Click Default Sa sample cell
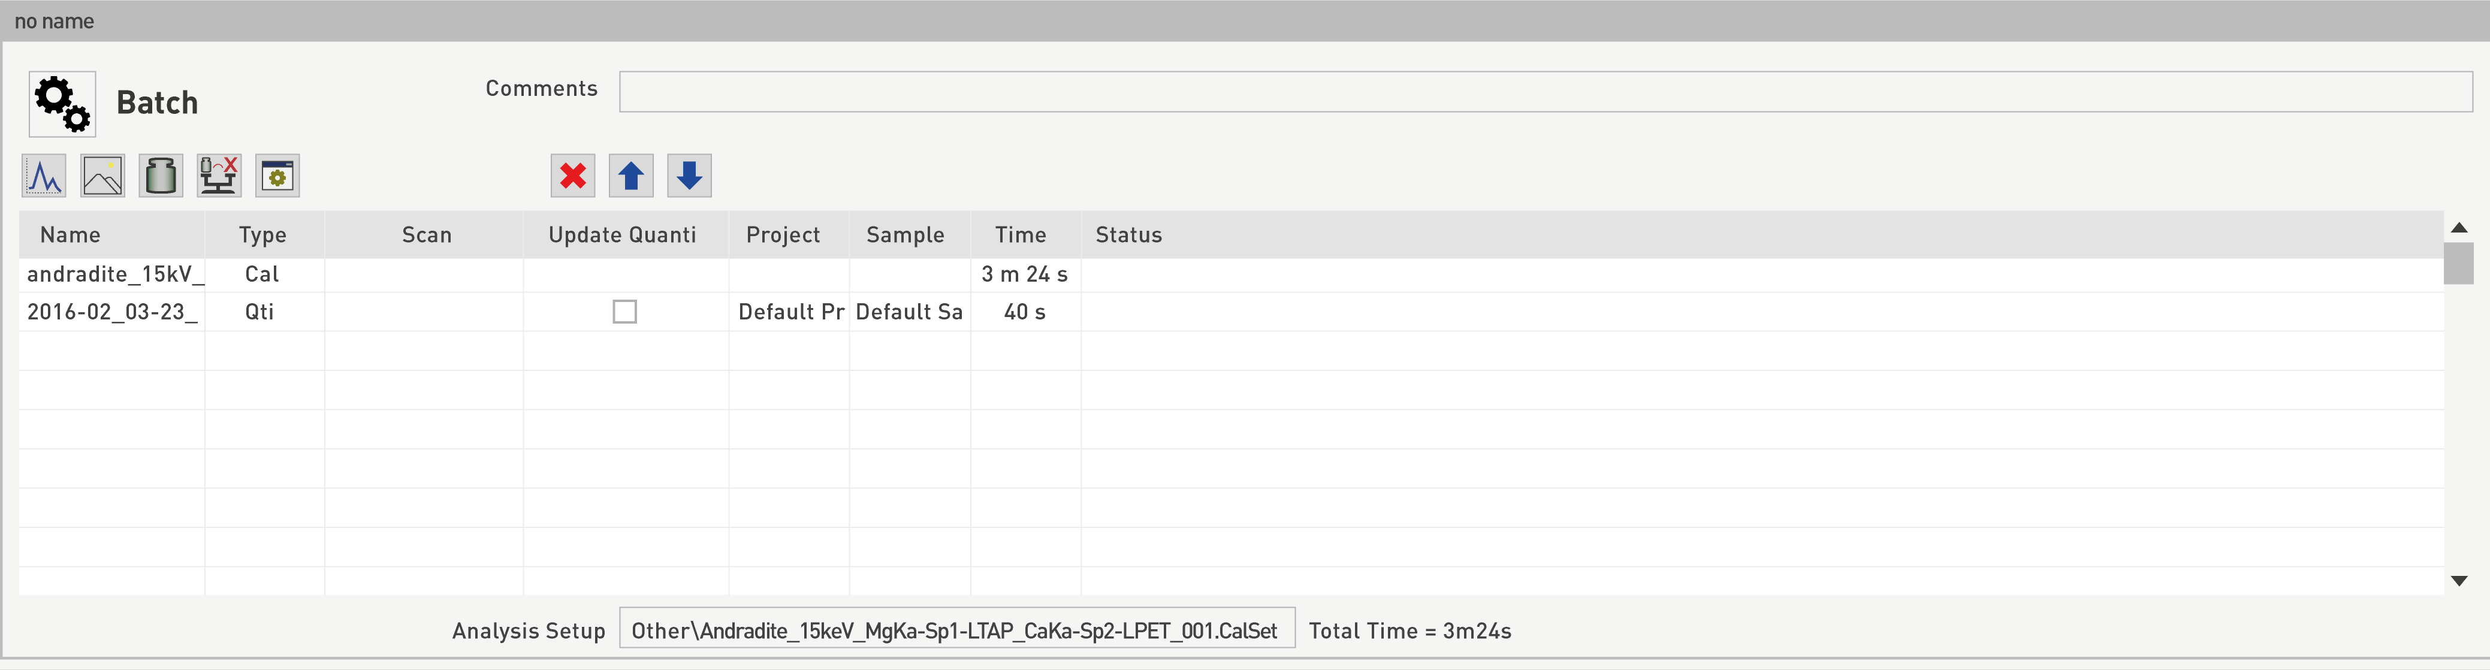Viewport: 2490px width, 670px height. tap(909, 312)
